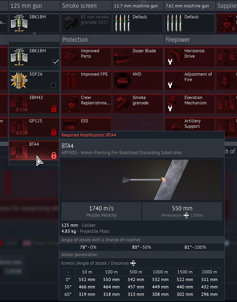Viewport: 237px width, 302px height.
Task: Click the "125 mm - Caliber" line
Action: (x=78, y=225)
